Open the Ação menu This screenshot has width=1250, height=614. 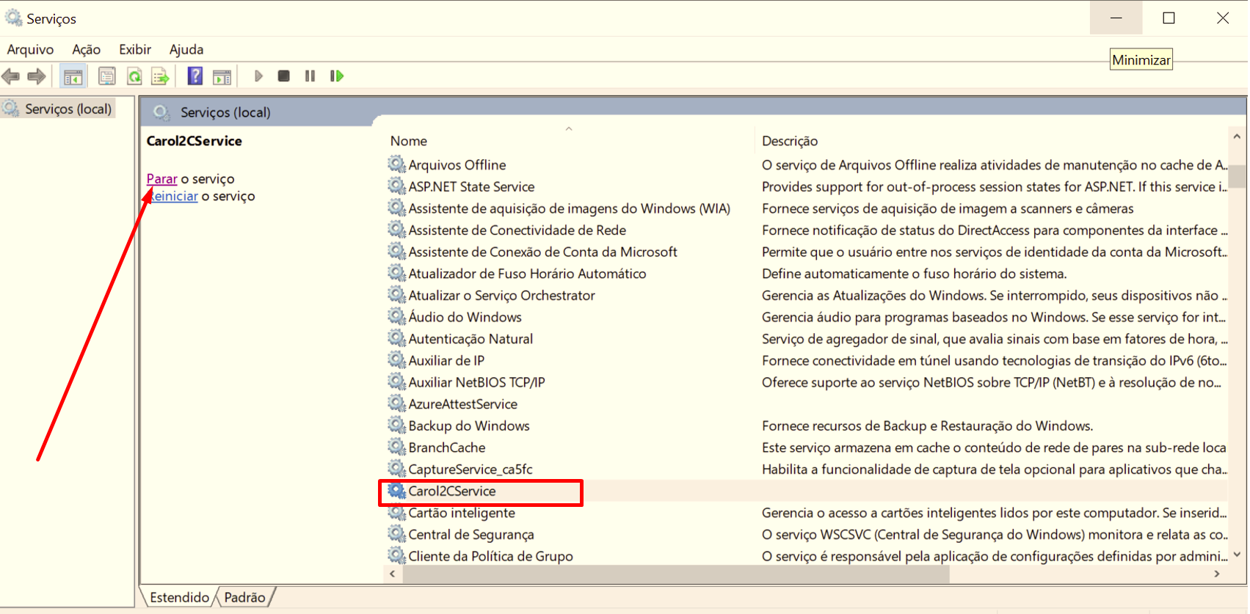86,49
